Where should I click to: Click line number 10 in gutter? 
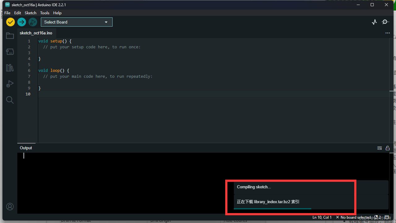click(x=28, y=94)
